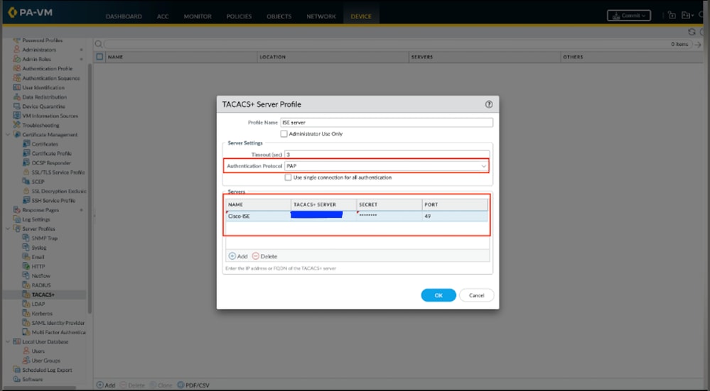Click the sidebar vertical scrollbar
The height and width of the screenshot is (391, 710).
(90, 187)
